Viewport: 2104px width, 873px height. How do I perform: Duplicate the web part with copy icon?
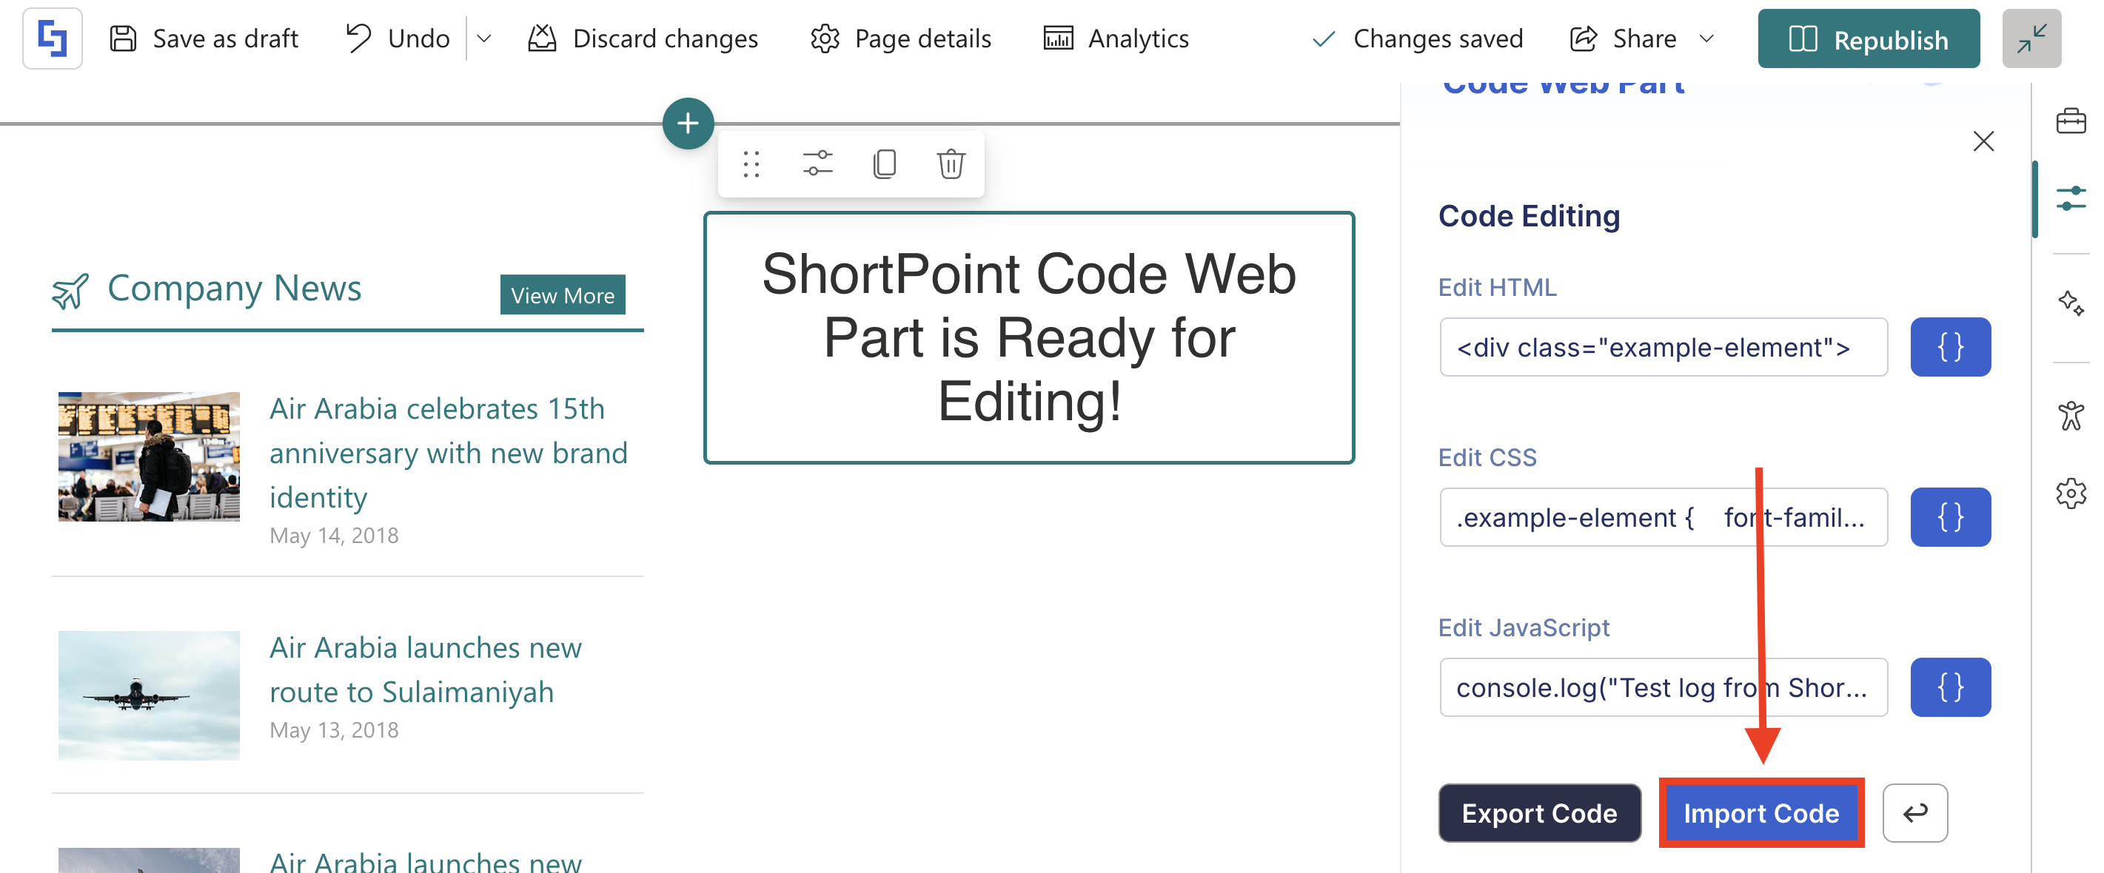[x=884, y=164]
